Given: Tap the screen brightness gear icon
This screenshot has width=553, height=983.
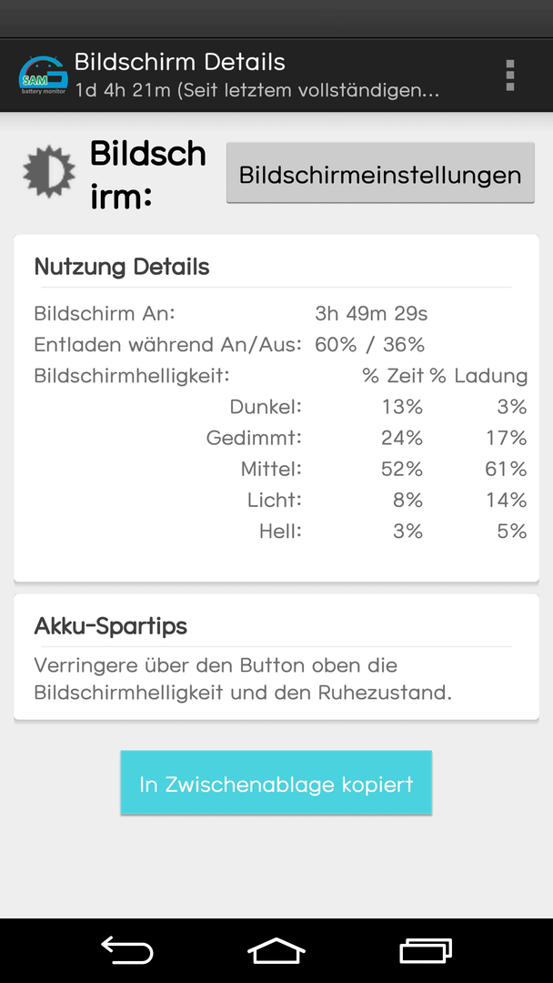Looking at the screenshot, I should click(49, 172).
